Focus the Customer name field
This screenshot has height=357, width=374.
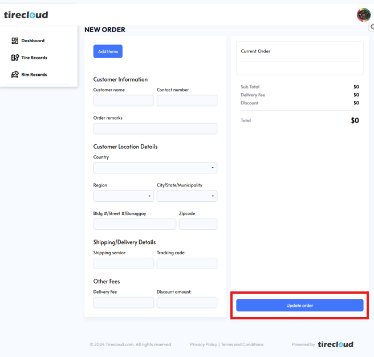pos(123,100)
